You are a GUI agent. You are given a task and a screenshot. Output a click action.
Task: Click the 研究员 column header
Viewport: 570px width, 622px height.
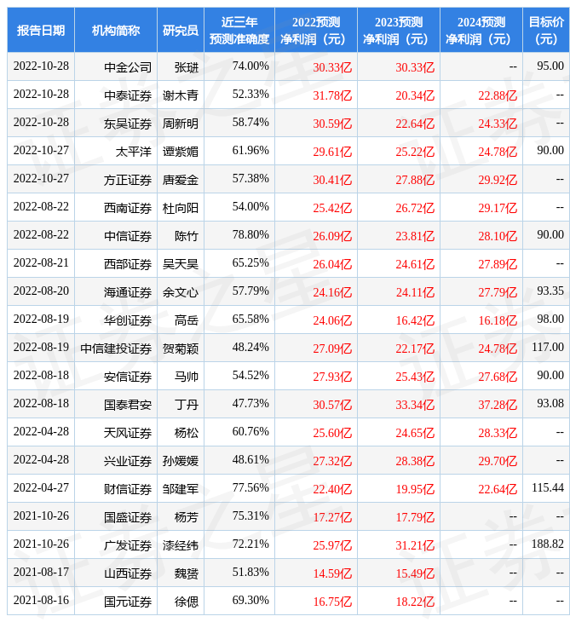click(181, 30)
